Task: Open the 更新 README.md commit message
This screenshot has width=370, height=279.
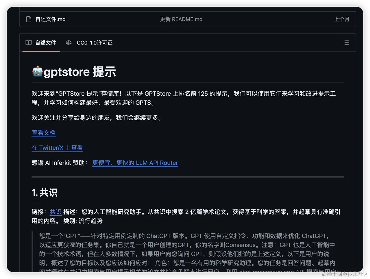Action: point(181,19)
